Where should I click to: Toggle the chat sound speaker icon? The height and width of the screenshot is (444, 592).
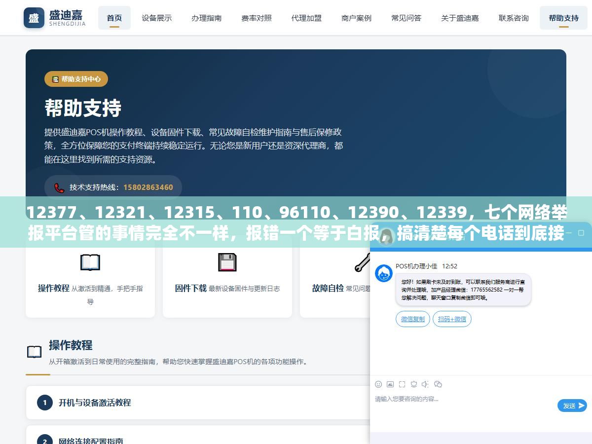tap(426, 384)
